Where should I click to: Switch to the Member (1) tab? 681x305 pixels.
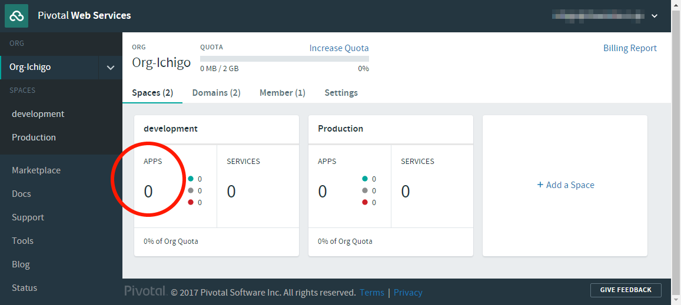pyautogui.click(x=283, y=93)
